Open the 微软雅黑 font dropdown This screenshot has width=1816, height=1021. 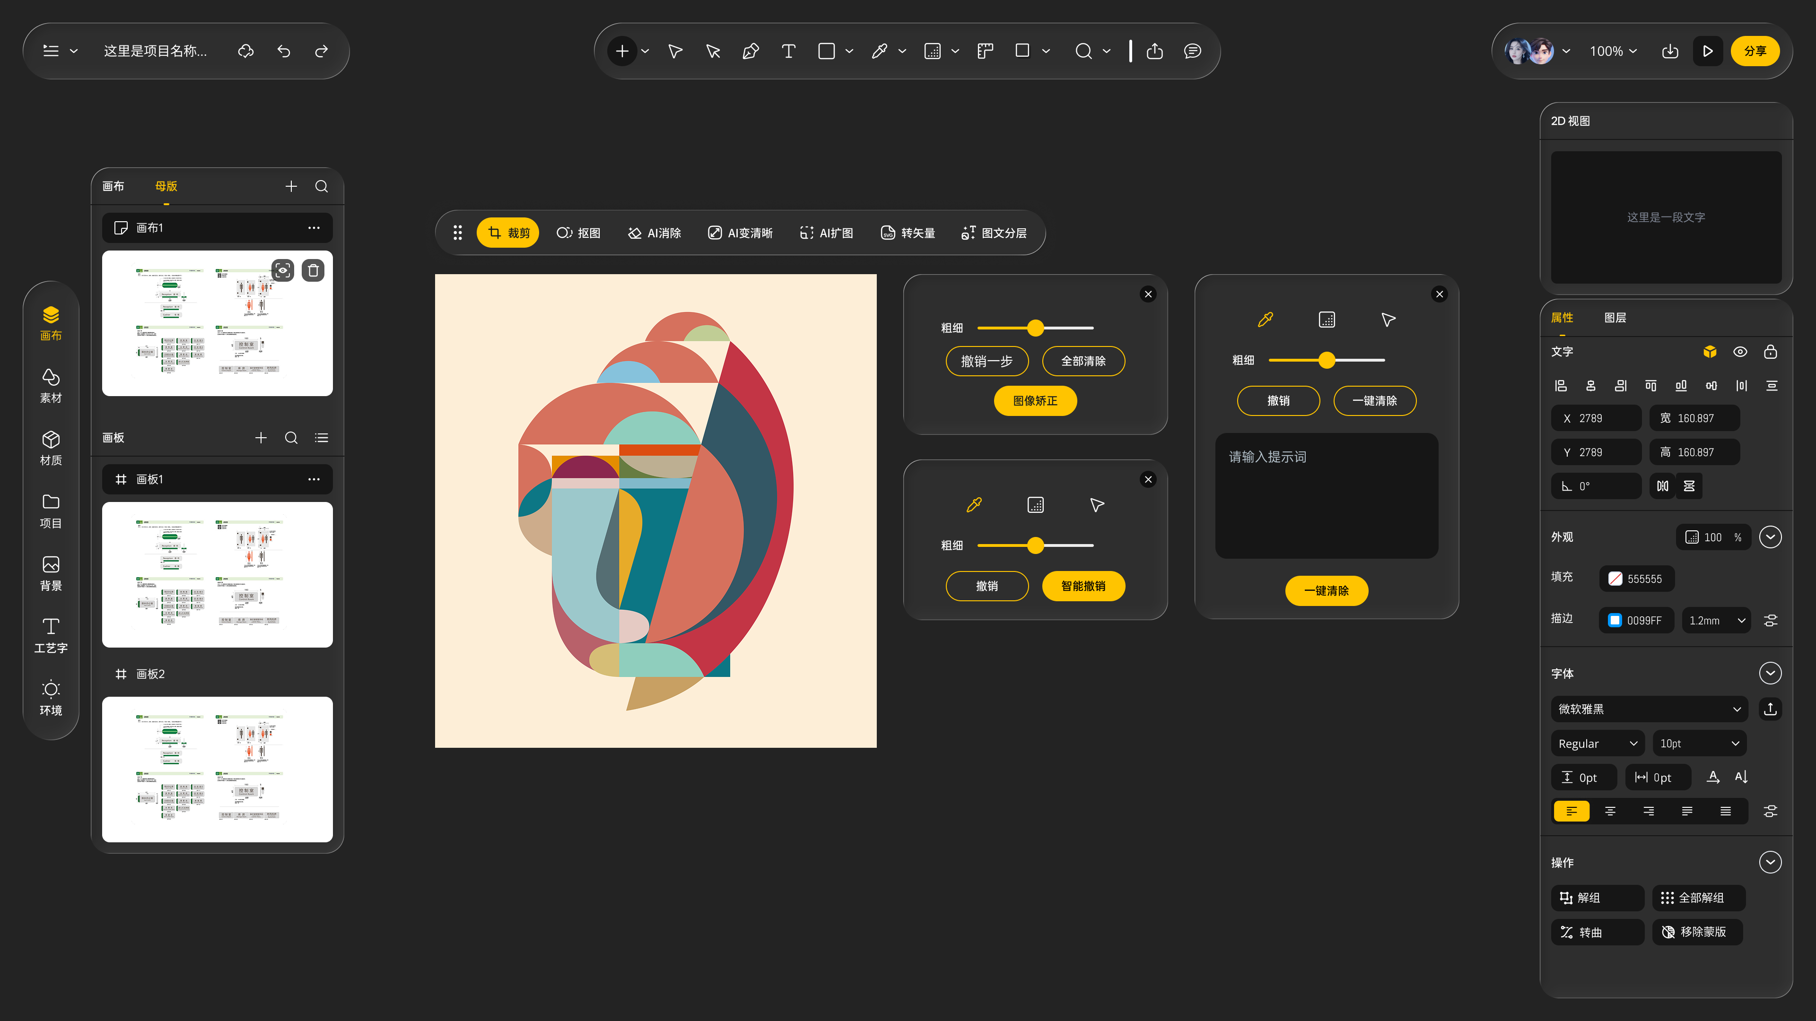click(1649, 709)
